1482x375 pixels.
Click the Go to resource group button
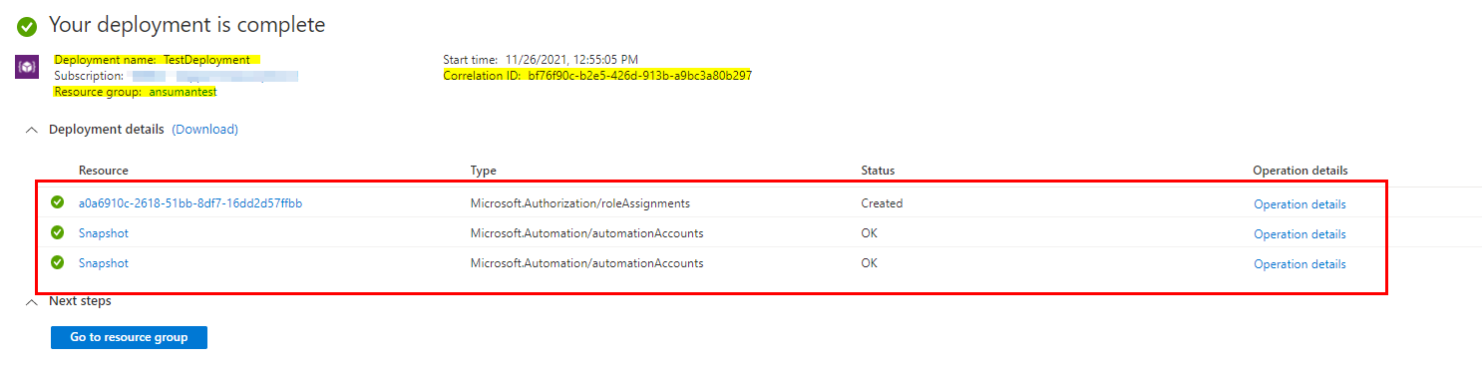pos(129,337)
